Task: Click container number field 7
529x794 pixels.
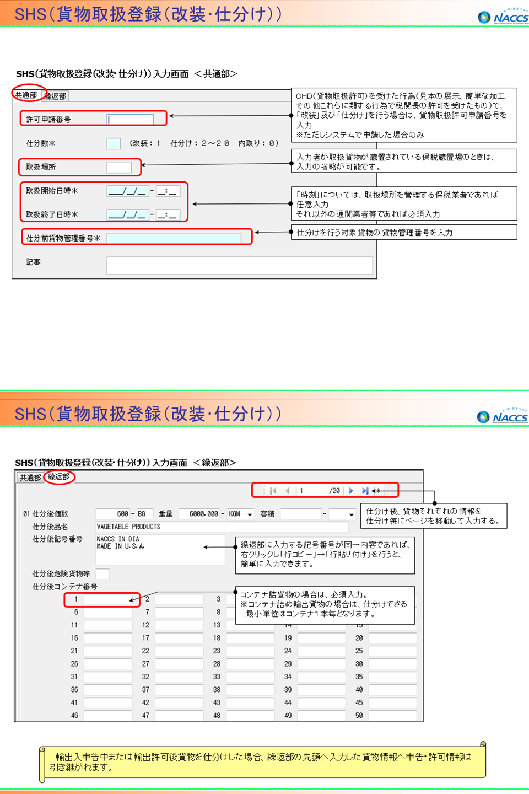Action: tap(179, 612)
